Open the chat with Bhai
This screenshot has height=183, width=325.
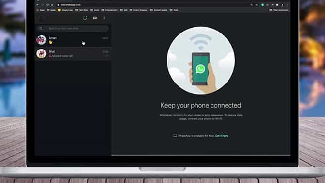[73, 53]
